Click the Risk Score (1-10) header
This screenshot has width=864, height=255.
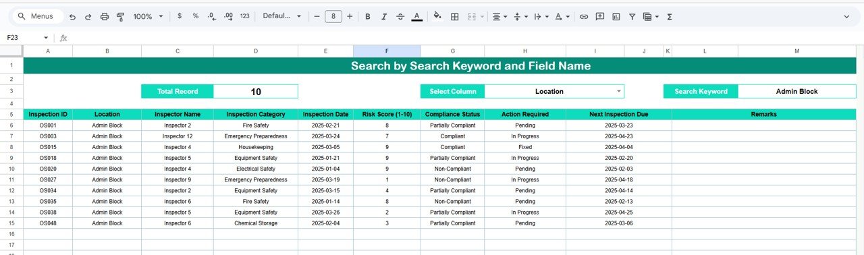tap(387, 115)
